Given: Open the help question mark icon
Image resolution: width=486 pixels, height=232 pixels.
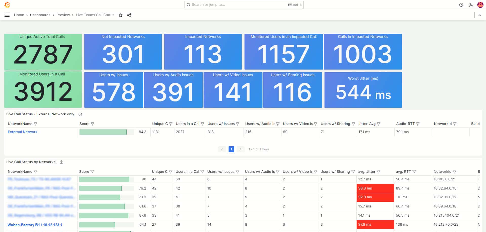Looking at the screenshot, I should 461,5.
